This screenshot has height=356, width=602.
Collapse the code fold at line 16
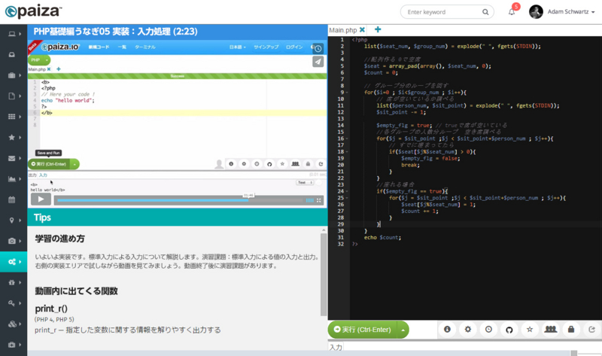347,138
